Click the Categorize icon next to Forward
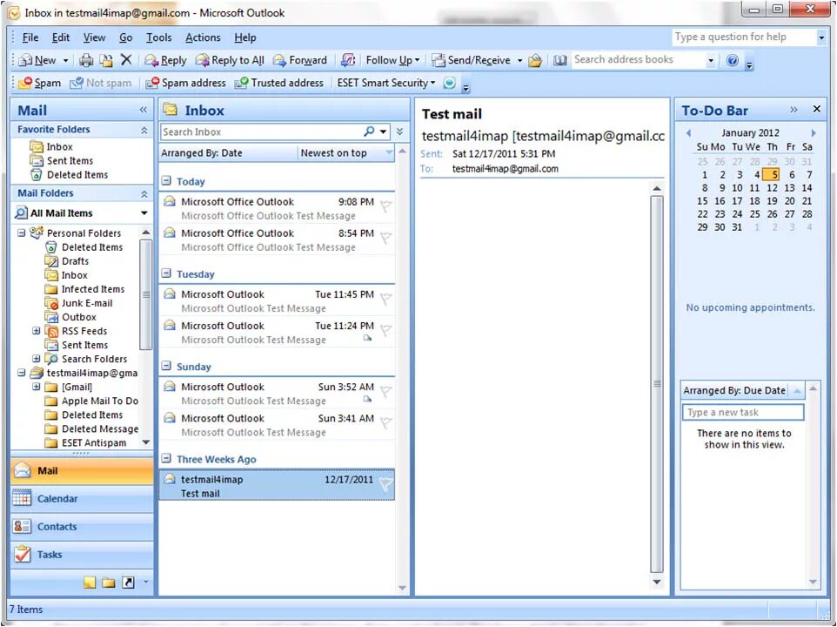837x627 pixels. coord(347,60)
